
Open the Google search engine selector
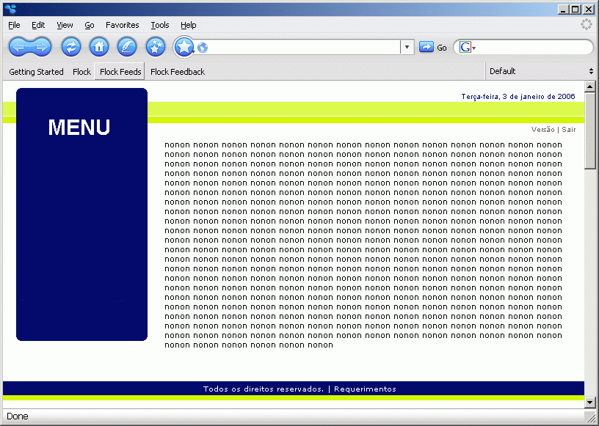(467, 48)
